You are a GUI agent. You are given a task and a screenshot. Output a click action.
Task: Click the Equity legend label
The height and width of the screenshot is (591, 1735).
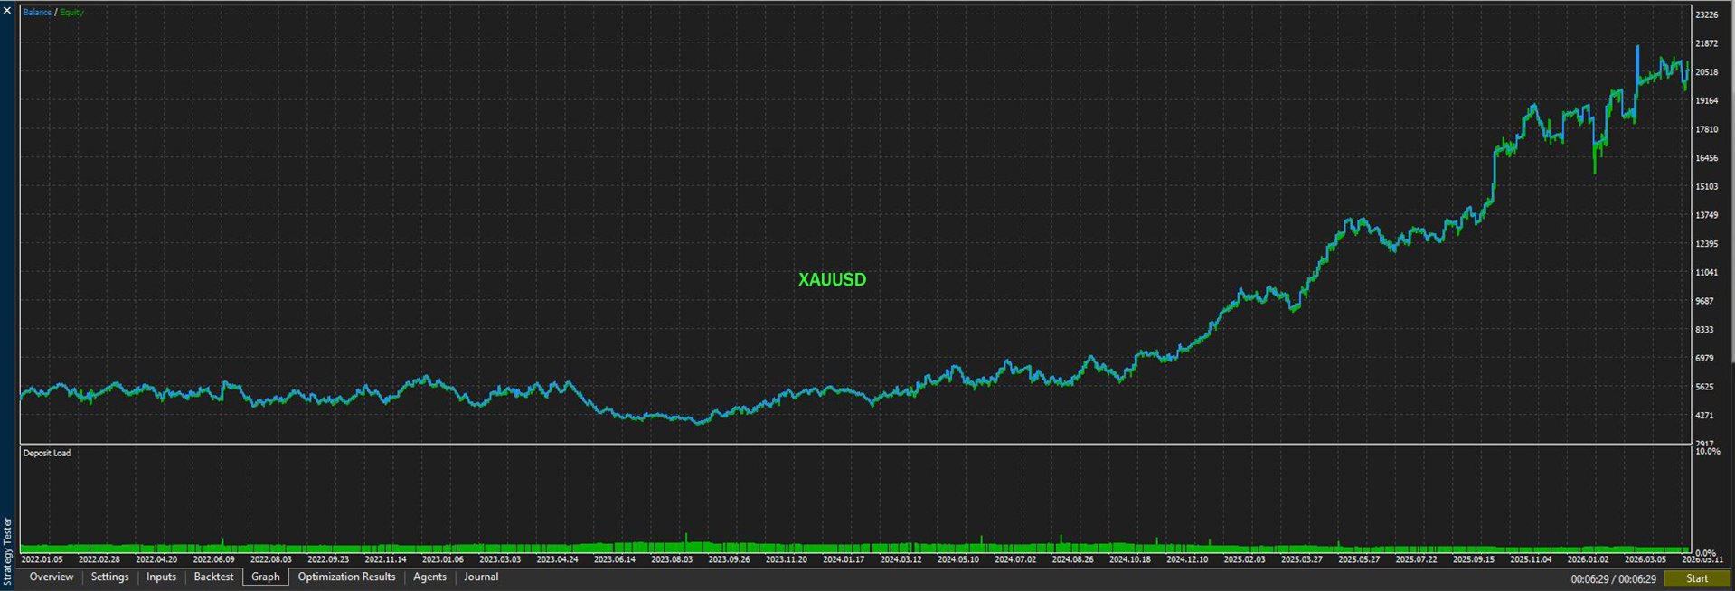click(71, 13)
